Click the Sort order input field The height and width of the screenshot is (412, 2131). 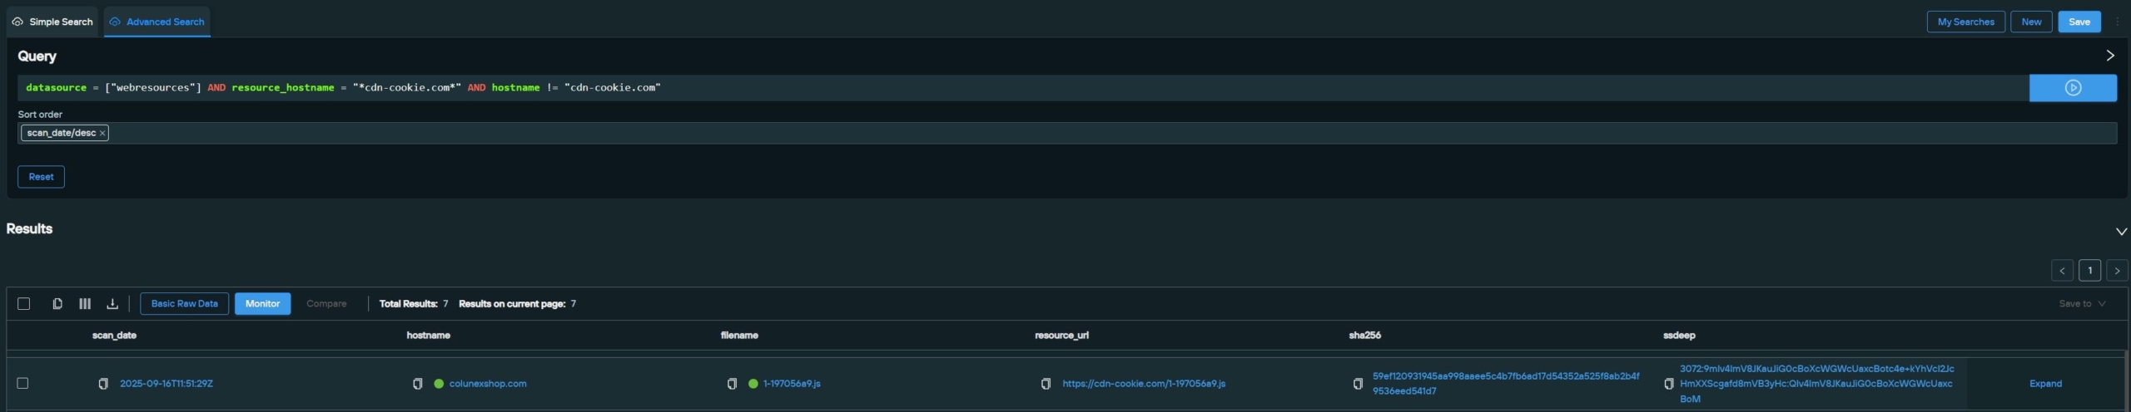[x=1067, y=133]
